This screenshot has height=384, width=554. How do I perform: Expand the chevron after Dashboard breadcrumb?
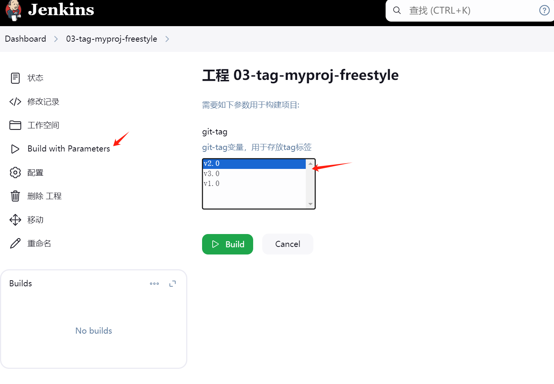coord(56,39)
